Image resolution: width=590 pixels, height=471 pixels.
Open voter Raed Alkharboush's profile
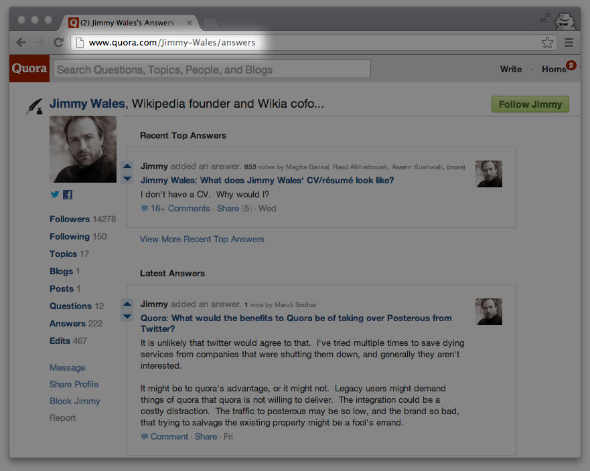click(x=360, y=167)
